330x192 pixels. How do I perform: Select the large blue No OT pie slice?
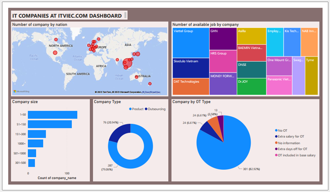click(x=227, y=151)
